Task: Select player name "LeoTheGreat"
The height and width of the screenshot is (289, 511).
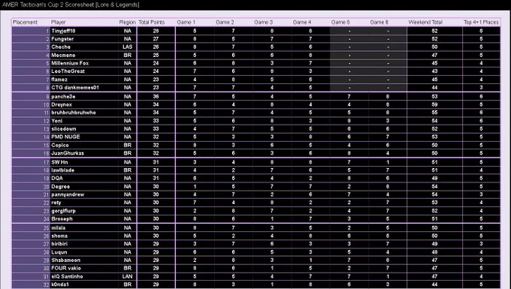Action: click(x=68, y=71)
